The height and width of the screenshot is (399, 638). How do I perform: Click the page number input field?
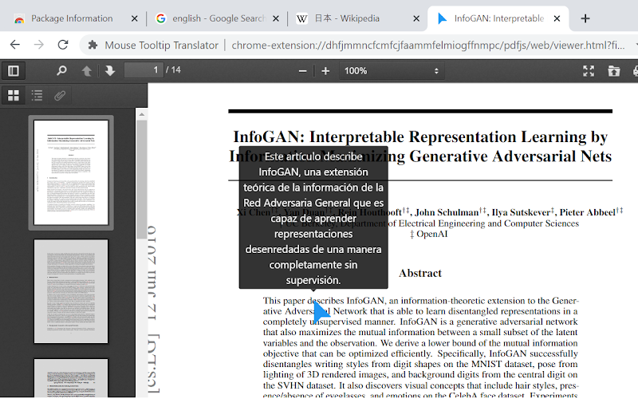click(144, 70)
